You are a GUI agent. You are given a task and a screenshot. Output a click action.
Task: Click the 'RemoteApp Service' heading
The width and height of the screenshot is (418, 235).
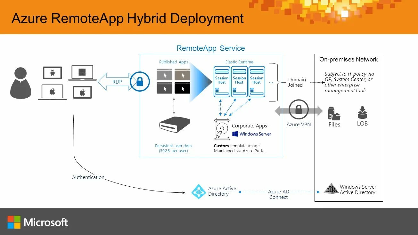[x=211, y=48]
